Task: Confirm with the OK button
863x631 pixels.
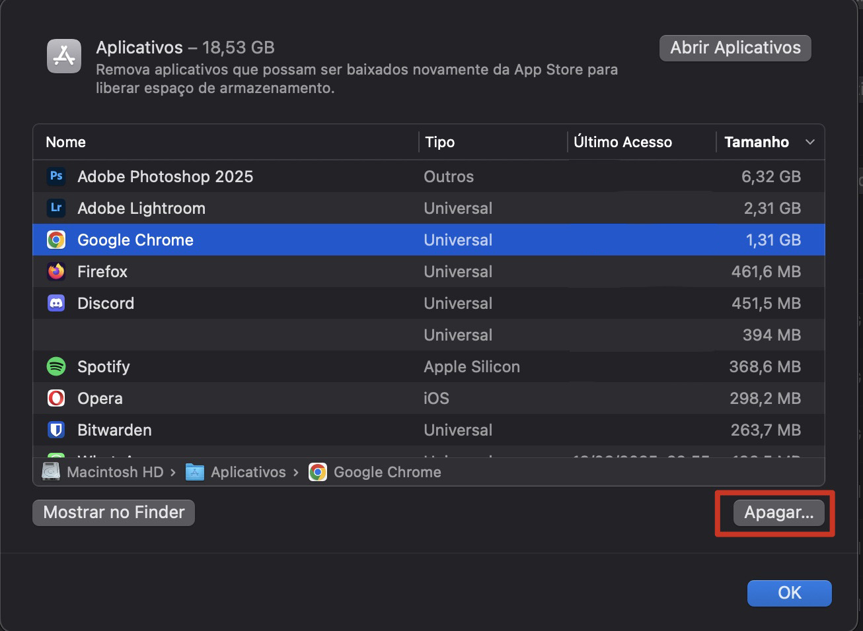Action: point(789,593)
